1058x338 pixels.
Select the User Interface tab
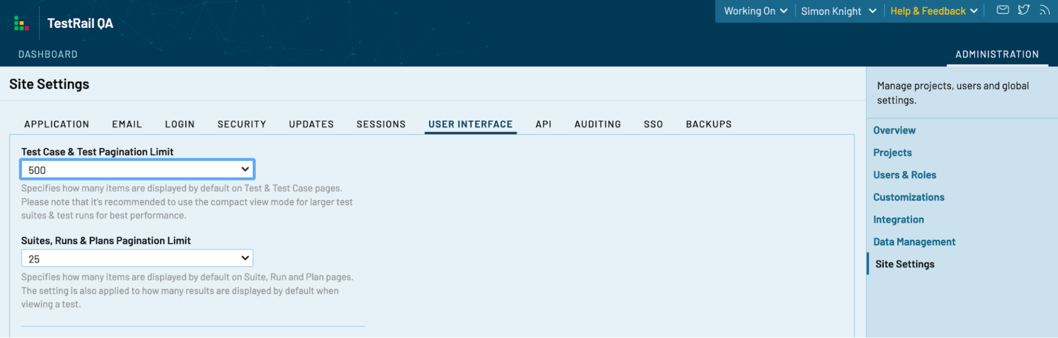tap(471, 124)
